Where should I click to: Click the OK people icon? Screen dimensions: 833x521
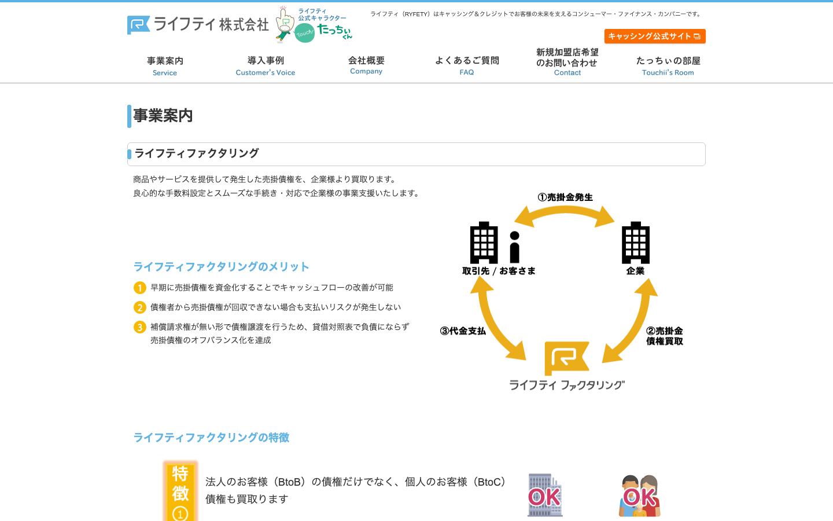click(x=640, y=496)
